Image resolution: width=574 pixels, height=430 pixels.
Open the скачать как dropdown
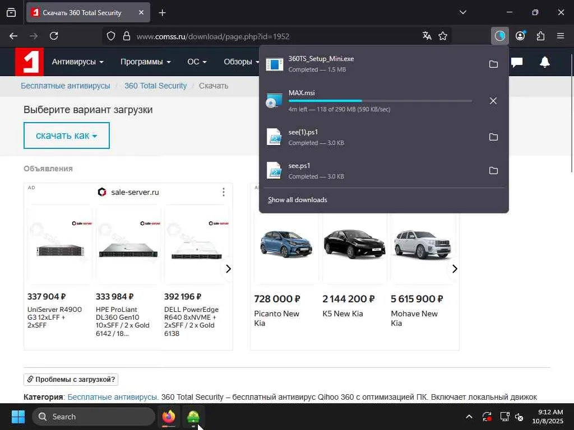pos(67,135)
